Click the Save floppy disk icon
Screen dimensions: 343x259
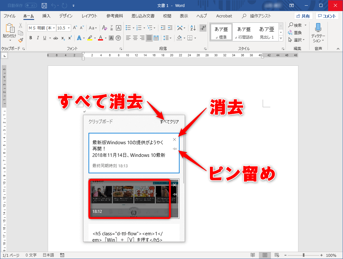[x=45, y=6]
